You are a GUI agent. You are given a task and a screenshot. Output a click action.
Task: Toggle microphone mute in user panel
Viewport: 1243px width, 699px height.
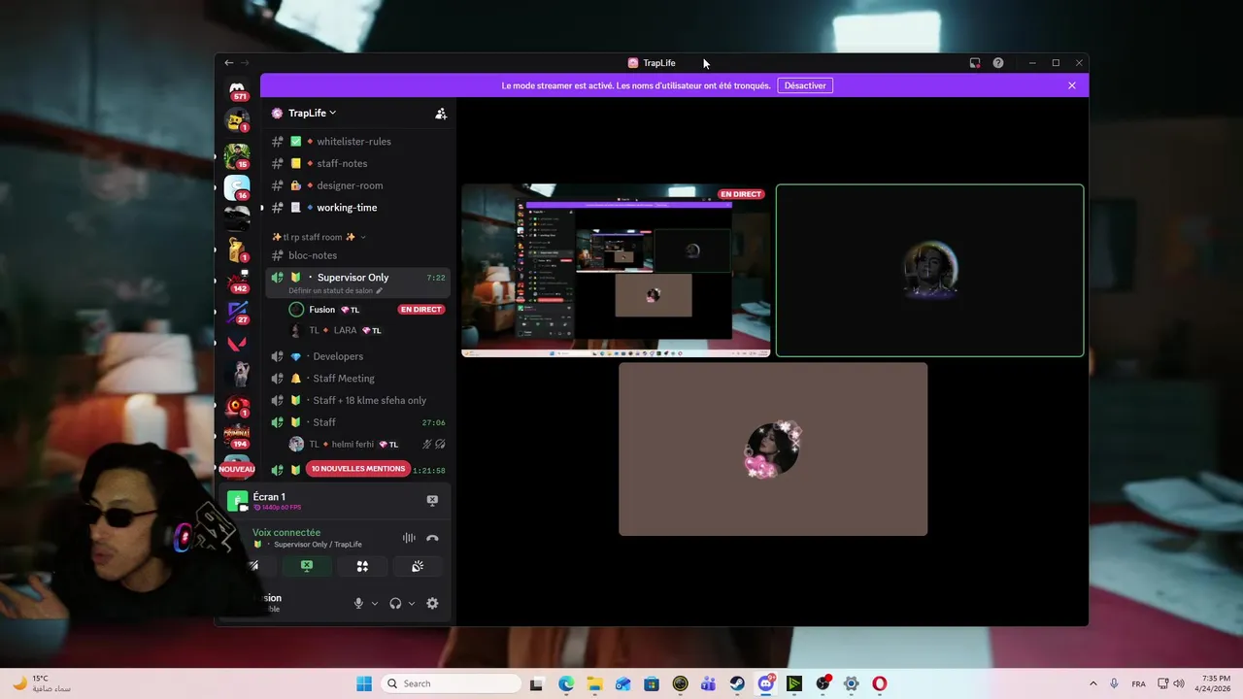(x=358, y=603)
